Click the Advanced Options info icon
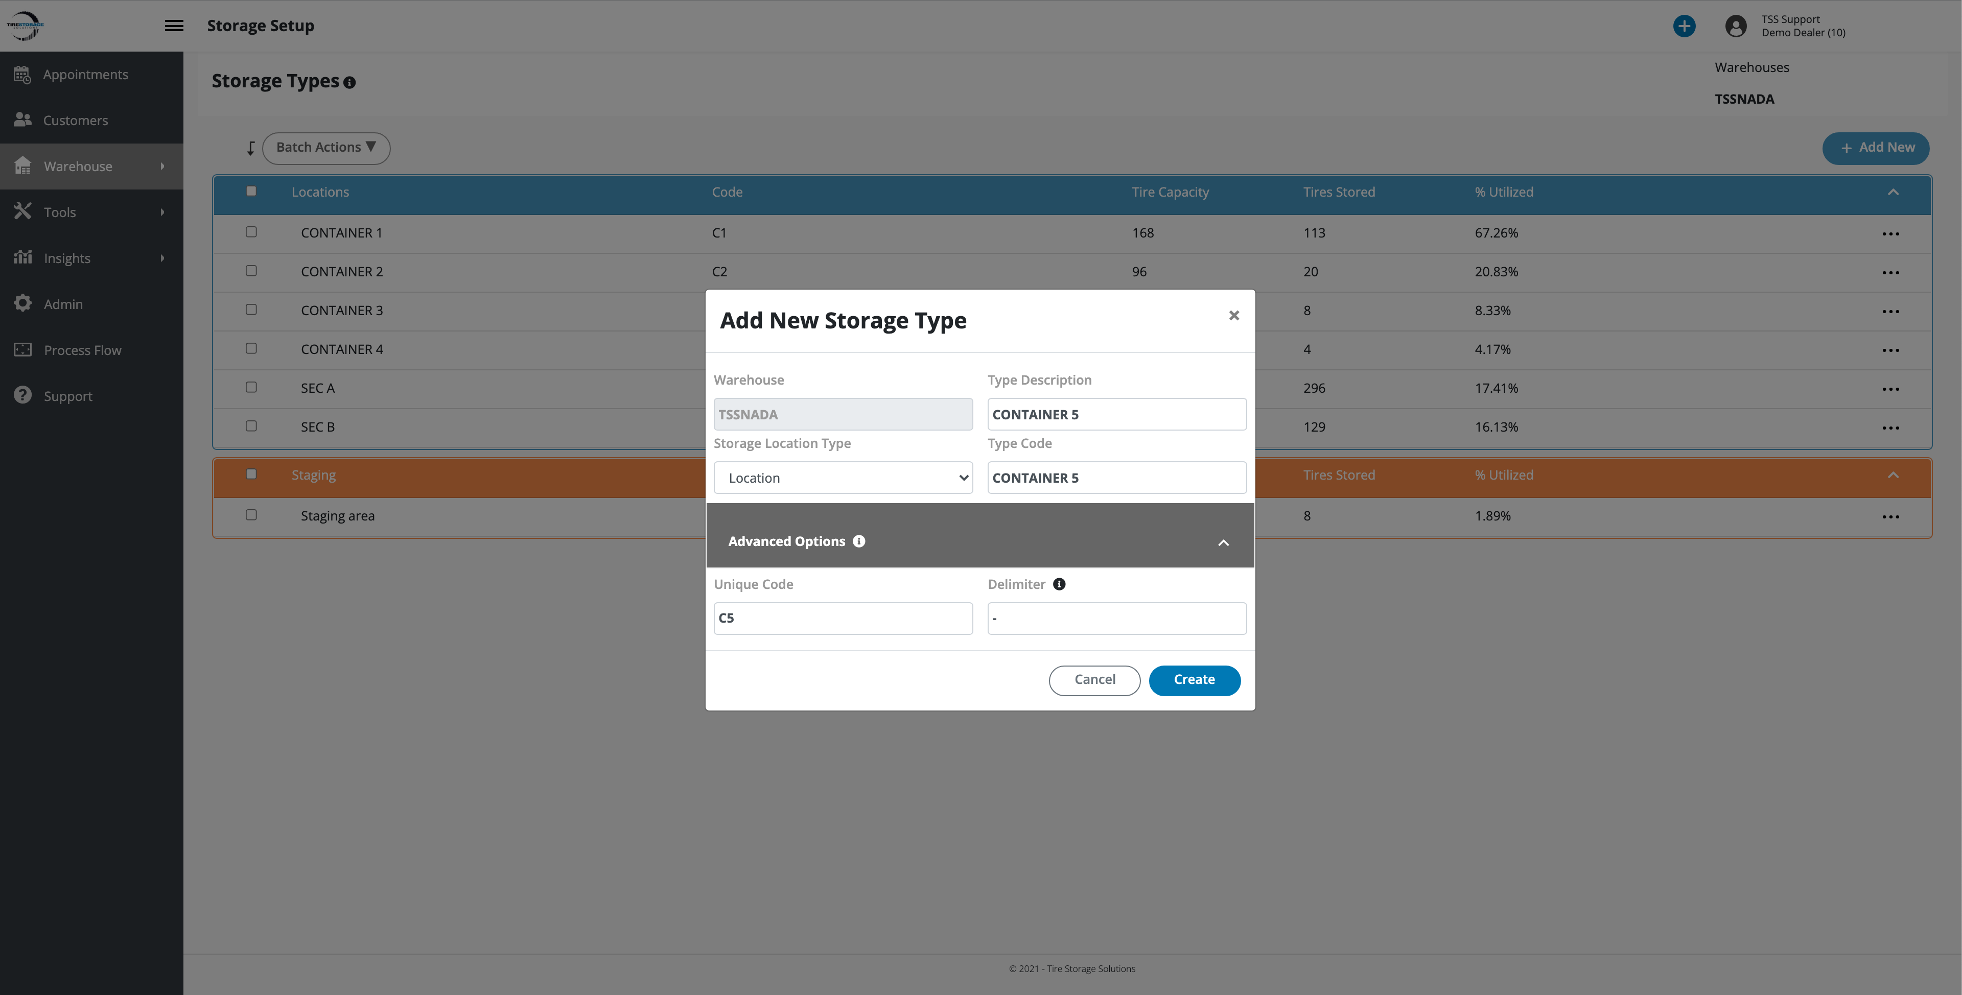This screenshot has height=995, width=1962. pyautogui.click(x=859, y=541)
